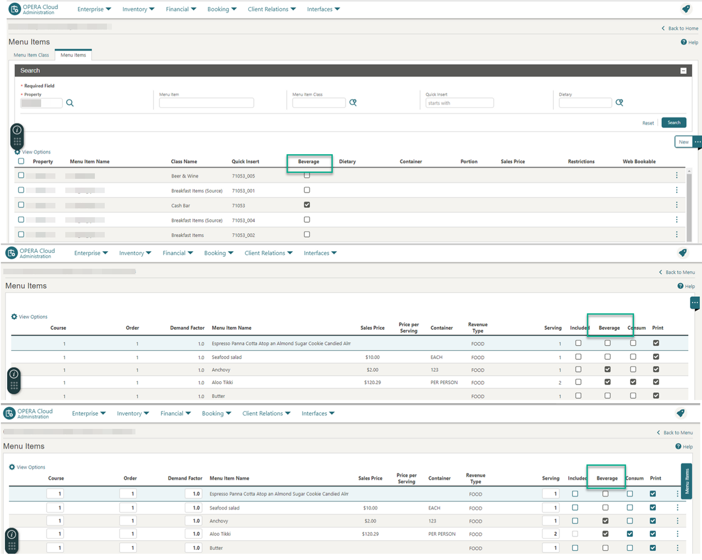702x560 pixels.
Task: Open the Menu Item Class lookup icon
Action: pos(353,103)
